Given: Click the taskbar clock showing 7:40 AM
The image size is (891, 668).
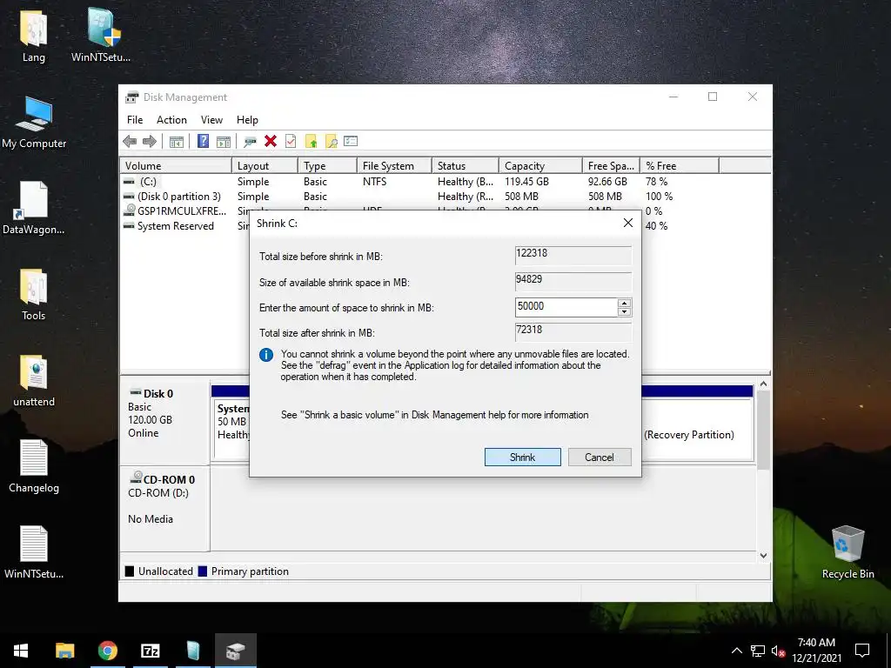Looking at the screenshot, I should coord(816,651).
